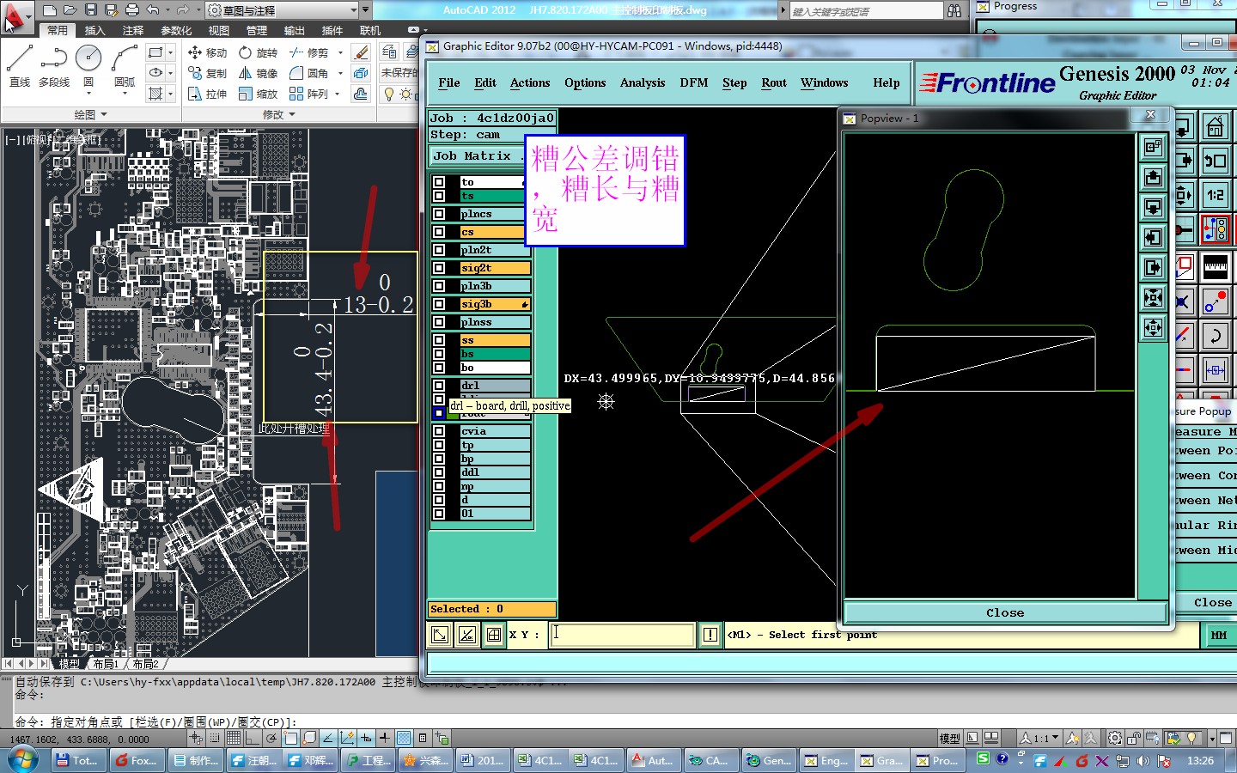This screenshot has width=1237, height=773.
Task: Open the DFM menu in Graphic Editor
Action: tap(693, 82)
